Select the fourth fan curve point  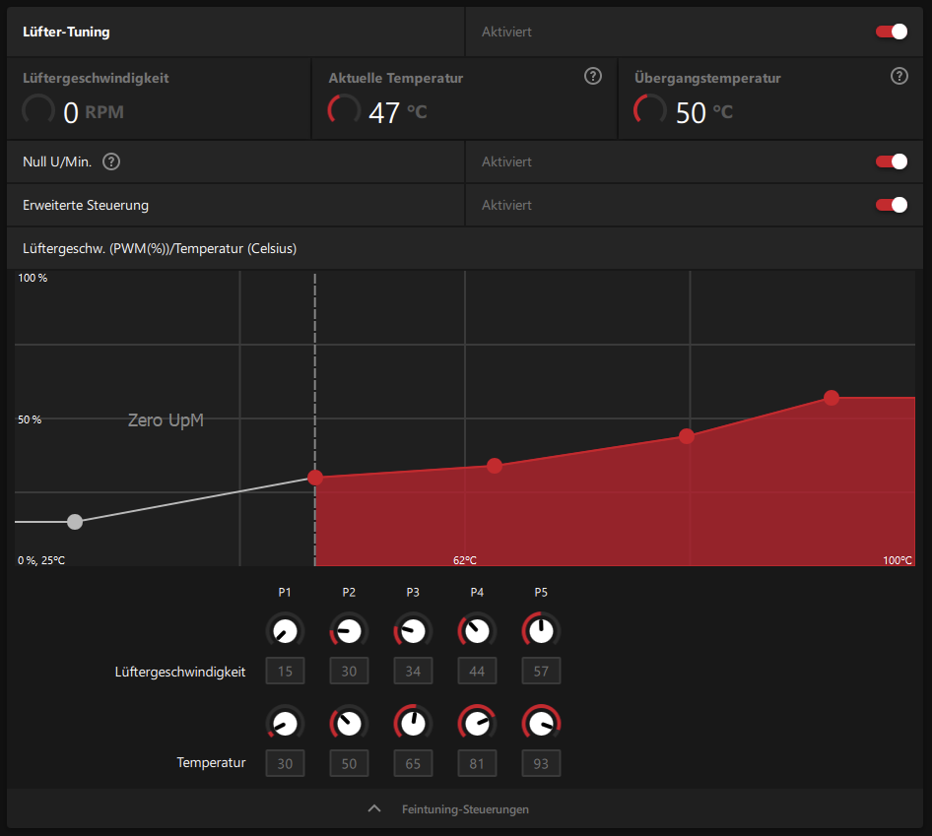[x=687, y=436]
